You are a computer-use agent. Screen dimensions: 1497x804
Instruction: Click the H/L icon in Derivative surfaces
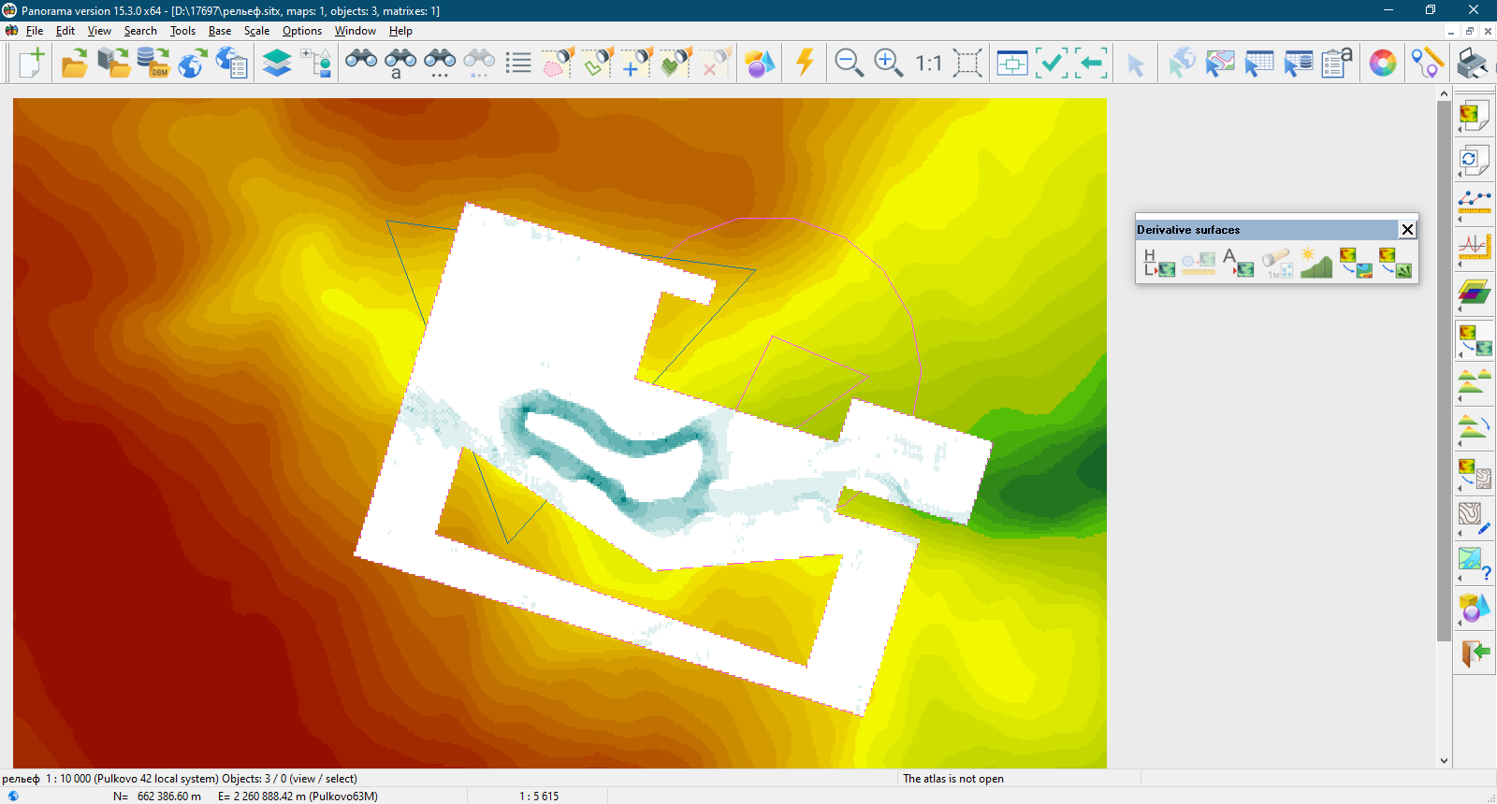[1159, 263]
